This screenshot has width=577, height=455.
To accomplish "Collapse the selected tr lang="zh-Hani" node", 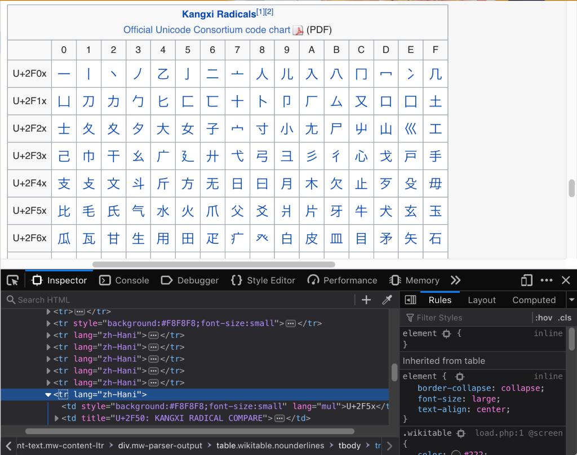I will coord(48,395).
